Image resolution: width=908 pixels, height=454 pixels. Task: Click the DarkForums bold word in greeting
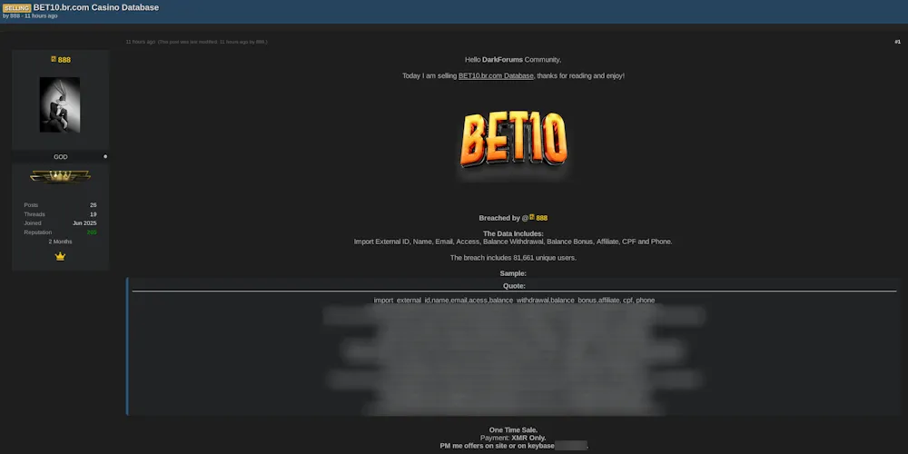click(x=503, y=60)
